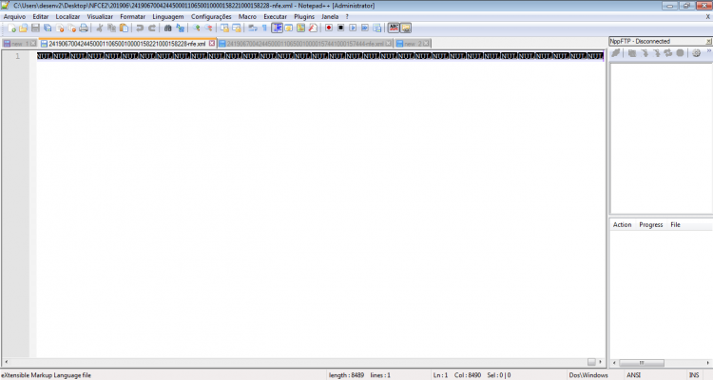This screenshot has height=380, width=713.
Task: Click the Copy toolbar icon
Action: (111, 28)
